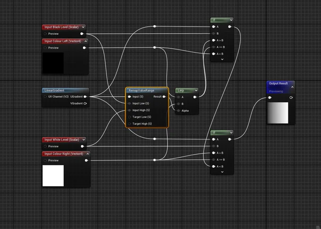
Task: Click the output pin of Input Colour Left
Action: [x=84, y=48]
